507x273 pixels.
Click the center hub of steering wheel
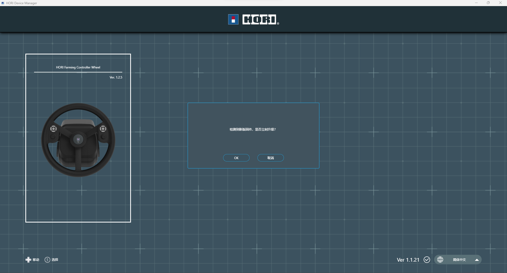point(78,140)
